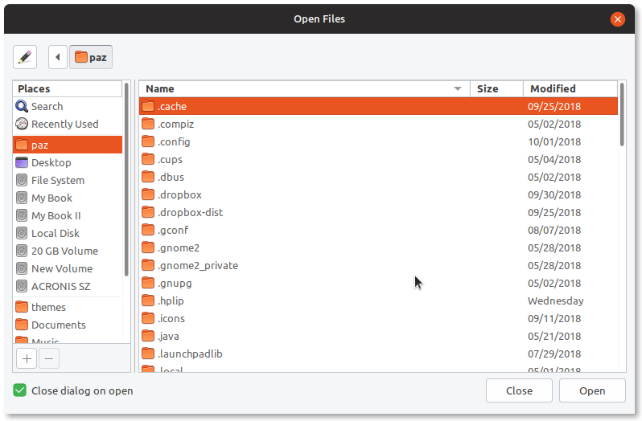
Task: Click the Close button
Action: [519, 390]
